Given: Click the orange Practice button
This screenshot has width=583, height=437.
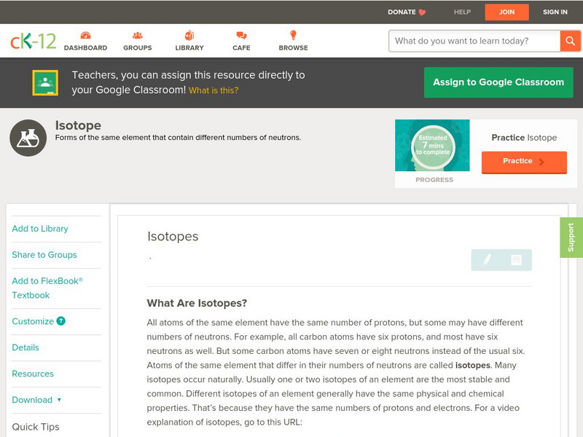Looking at the screenshot, I should click(524, 162).
